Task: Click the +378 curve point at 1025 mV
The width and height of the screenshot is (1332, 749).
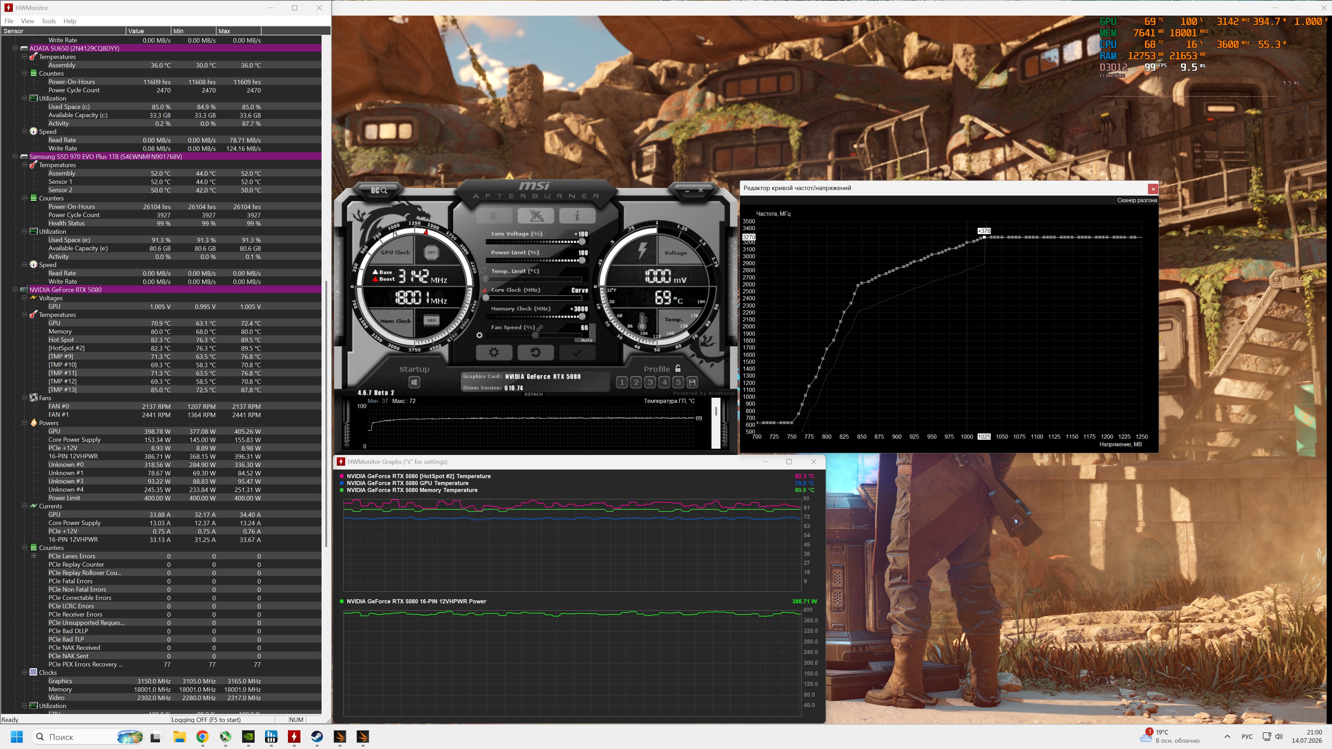Action: [984, 237]
